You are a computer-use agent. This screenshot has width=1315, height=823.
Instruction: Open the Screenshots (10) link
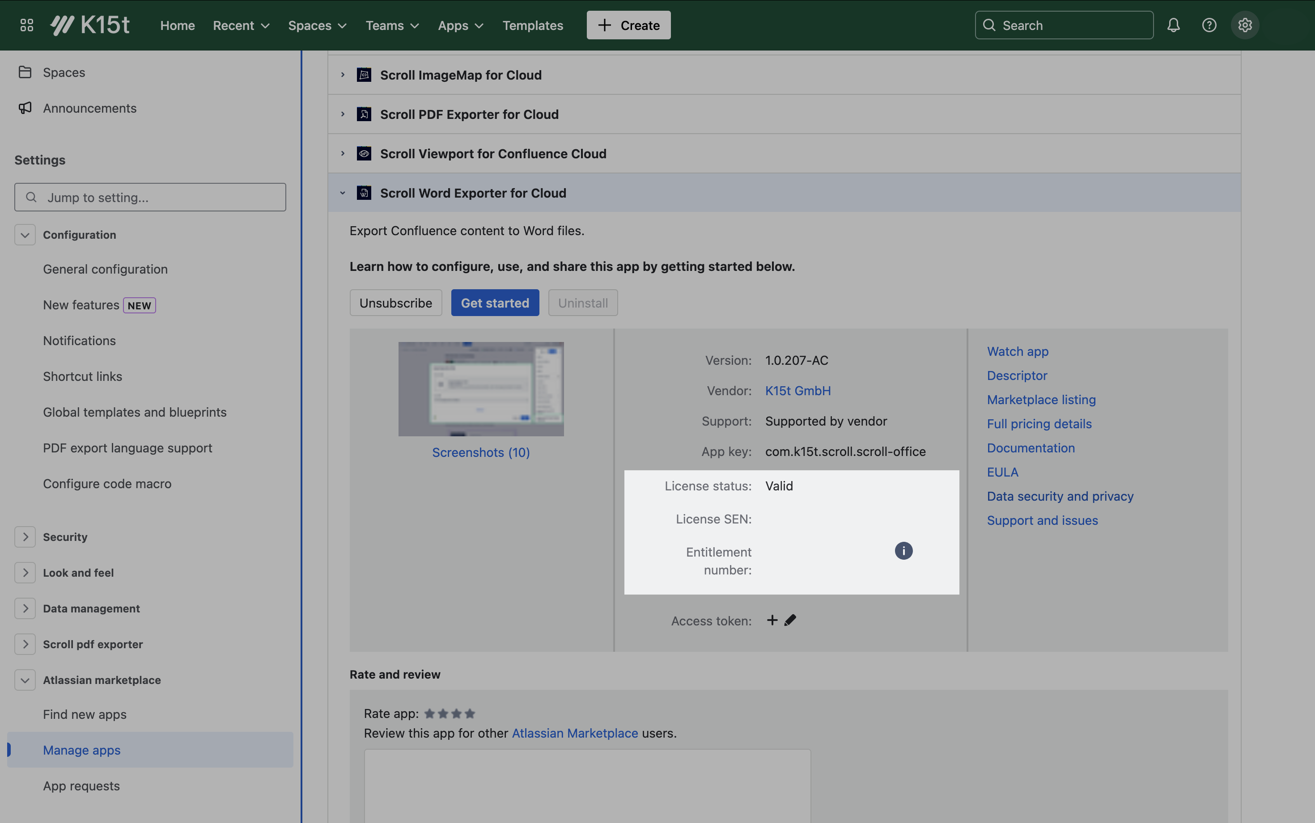tap(481, 452)
